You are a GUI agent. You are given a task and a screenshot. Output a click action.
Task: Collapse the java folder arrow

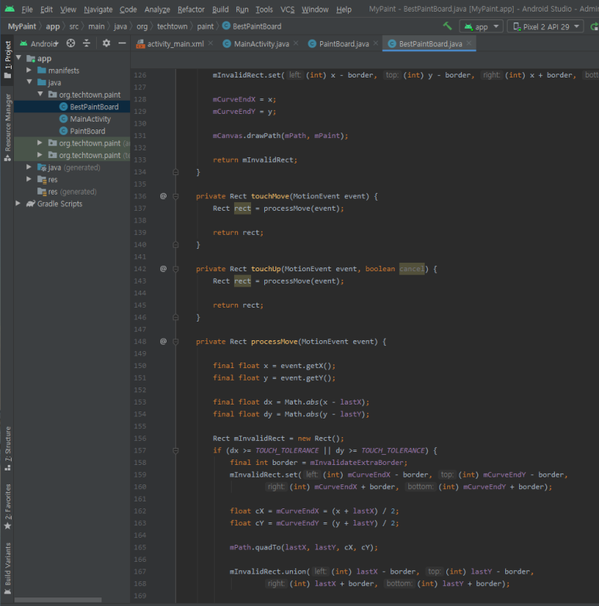point(29,82)
